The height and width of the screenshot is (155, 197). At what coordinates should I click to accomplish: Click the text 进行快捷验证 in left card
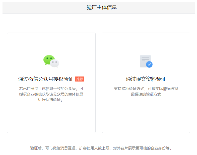point(51,100)
